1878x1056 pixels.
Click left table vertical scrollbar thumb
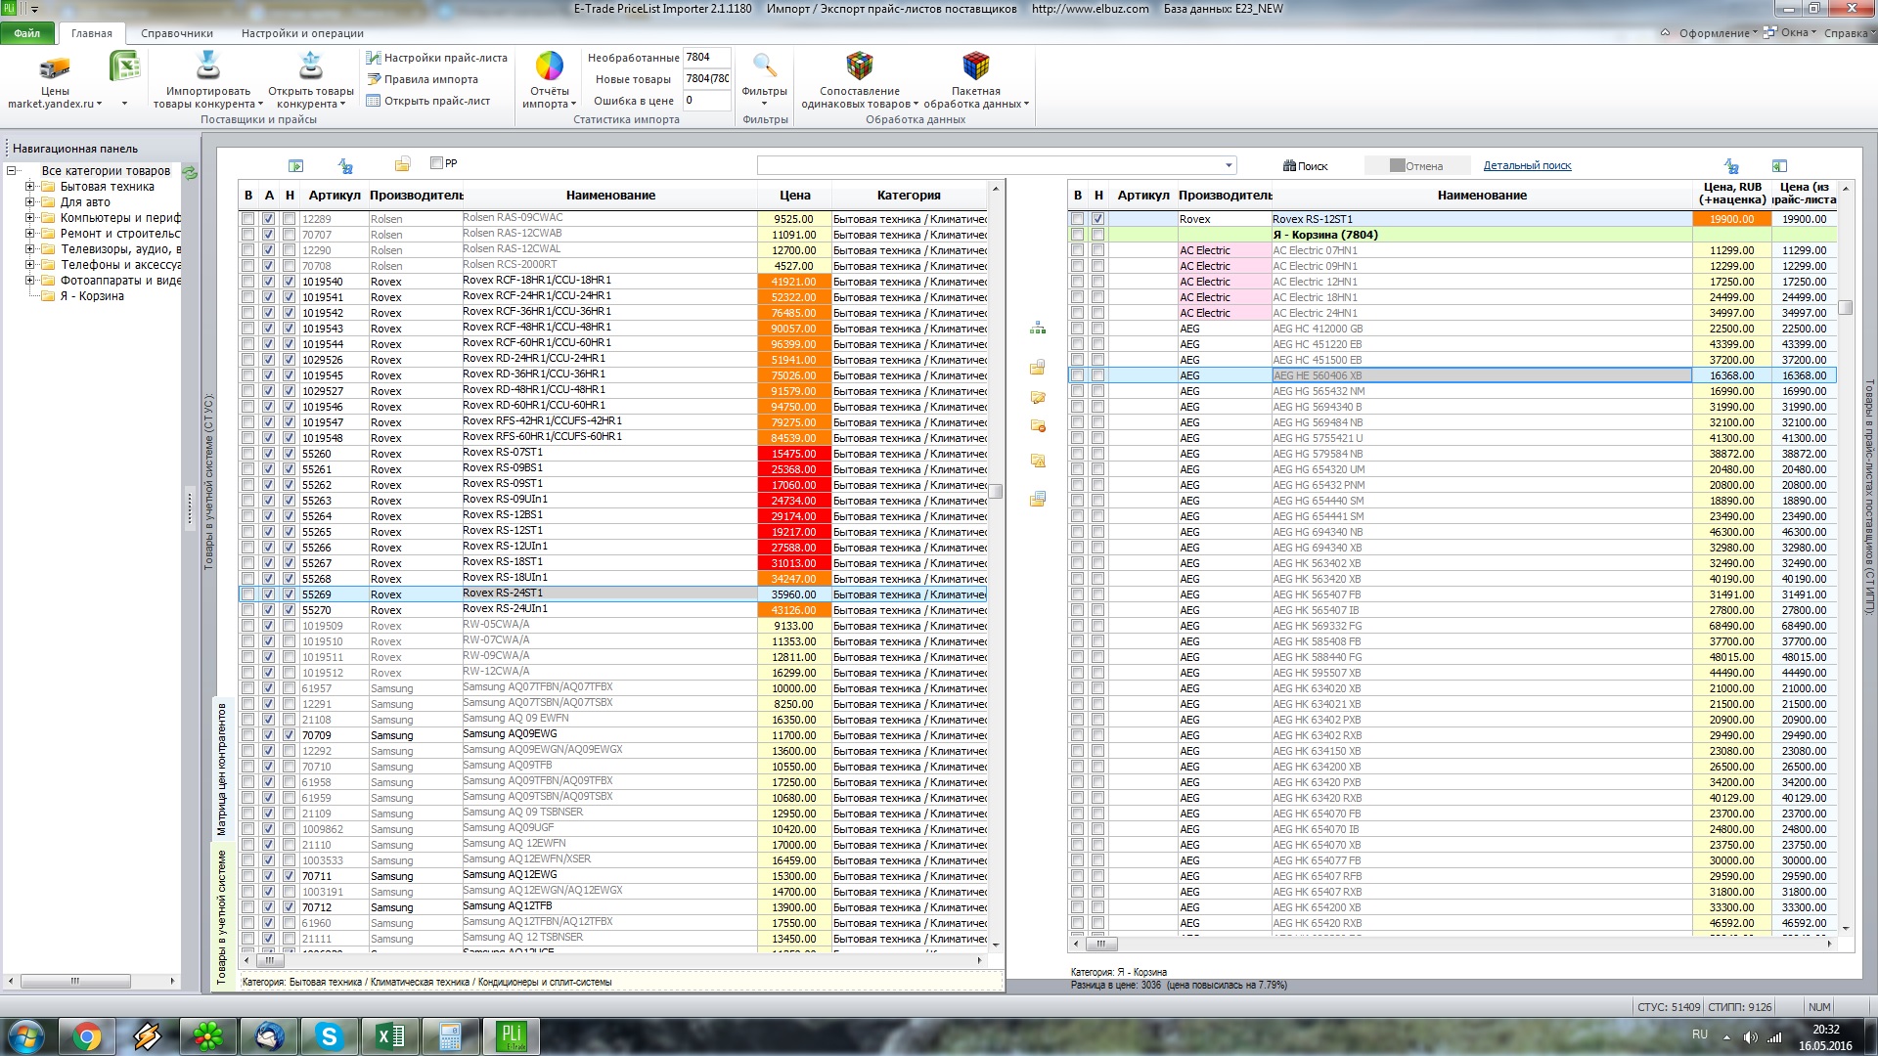coord(996,491)
